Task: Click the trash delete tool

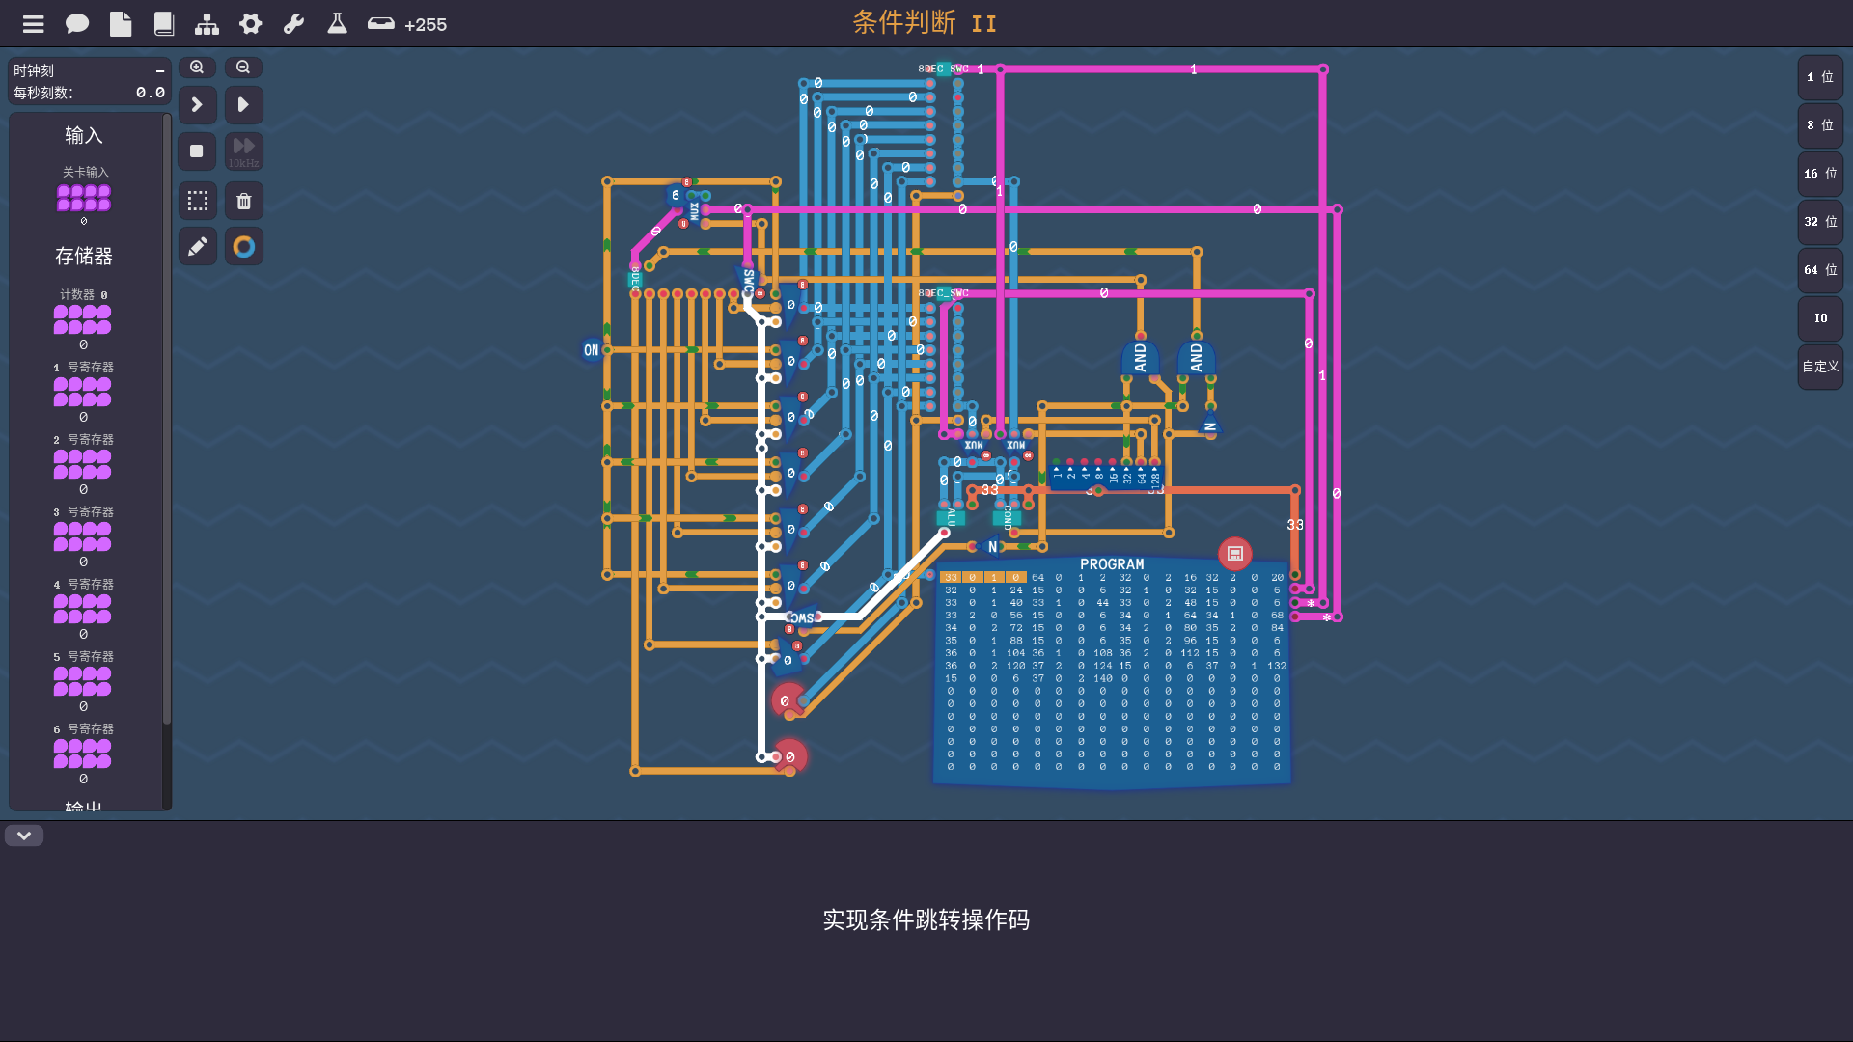Action: 244,201
